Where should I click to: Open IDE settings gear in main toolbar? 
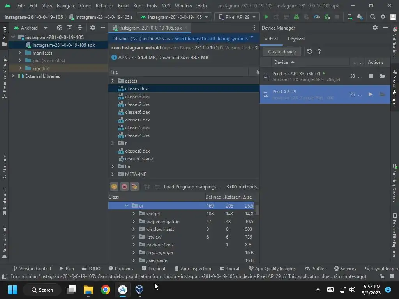tap(383, 17)
